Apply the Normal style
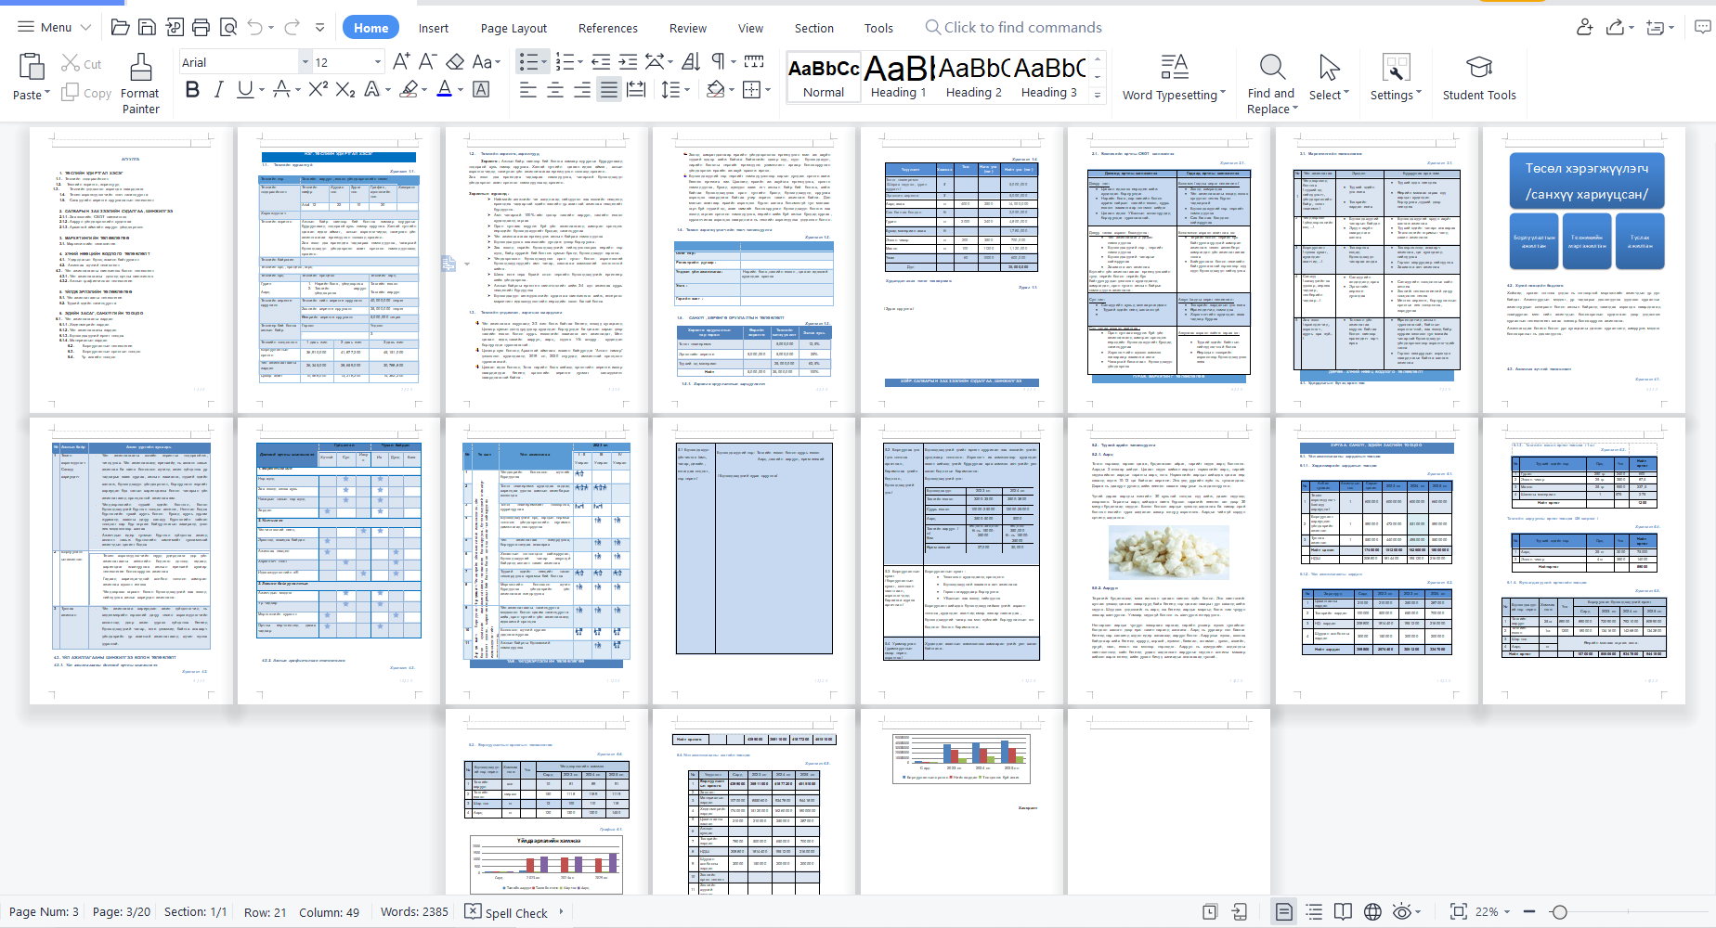 tap(824, 77)
